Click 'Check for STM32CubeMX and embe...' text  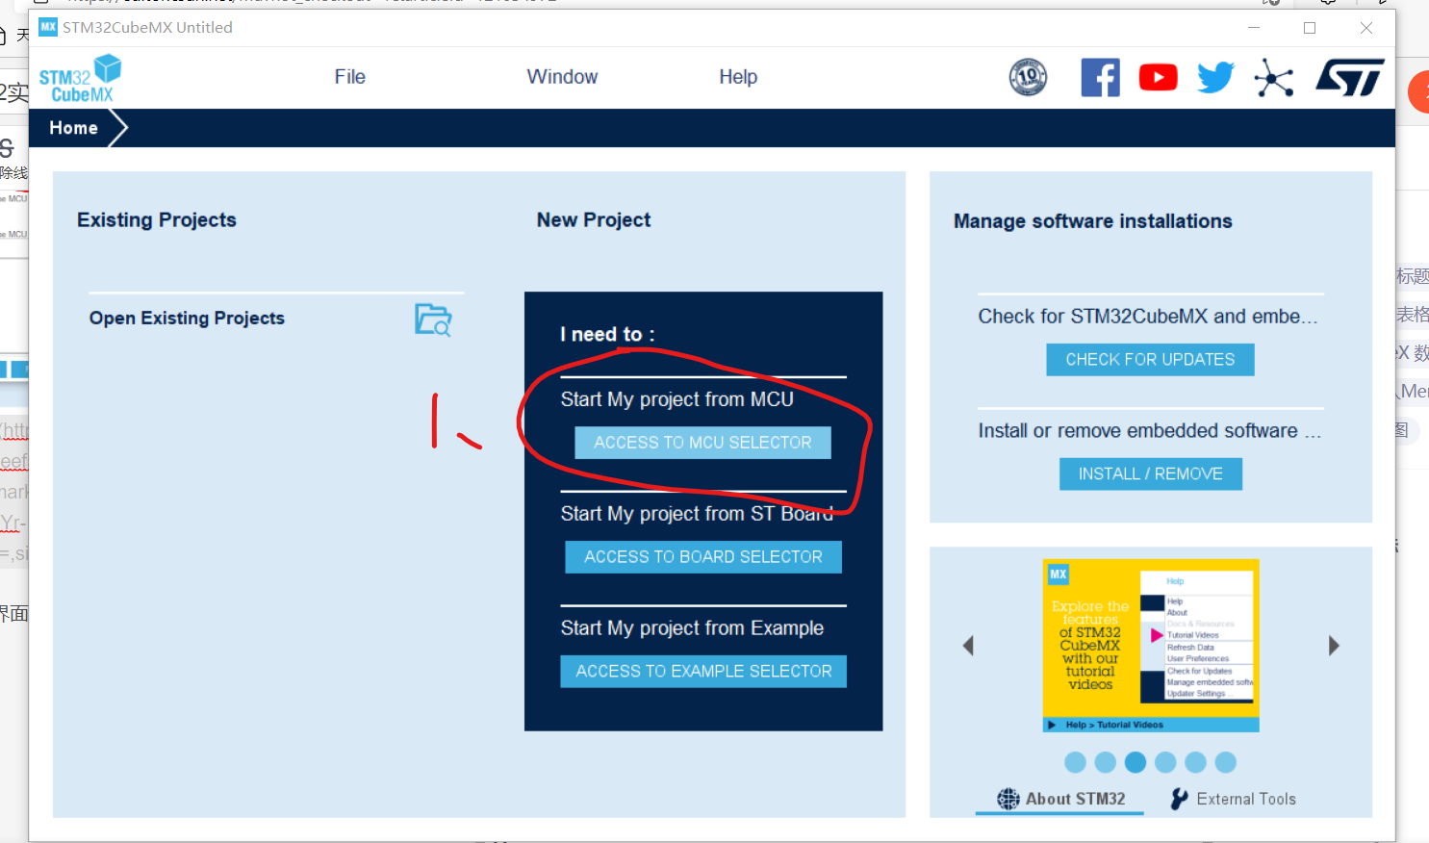(x=1148, y=317)
